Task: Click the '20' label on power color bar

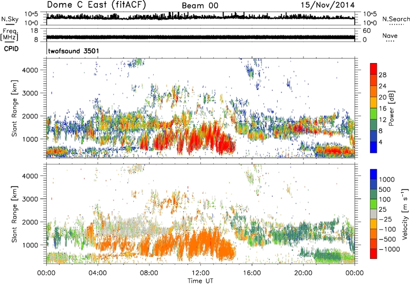Action: [382, 97]
